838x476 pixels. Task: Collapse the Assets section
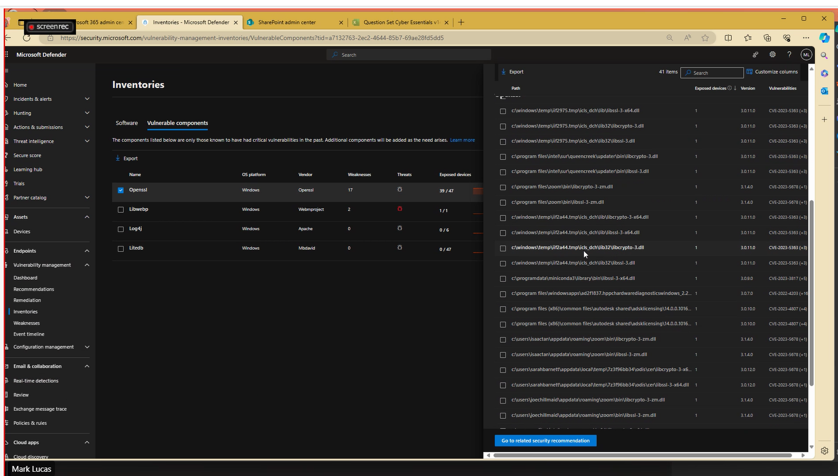pyautogui.click(x=87, y=217)
